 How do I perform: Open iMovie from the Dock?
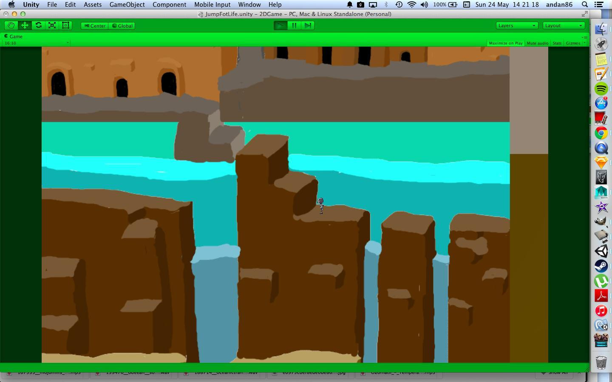pyautogui.click(x=601, y=207)
